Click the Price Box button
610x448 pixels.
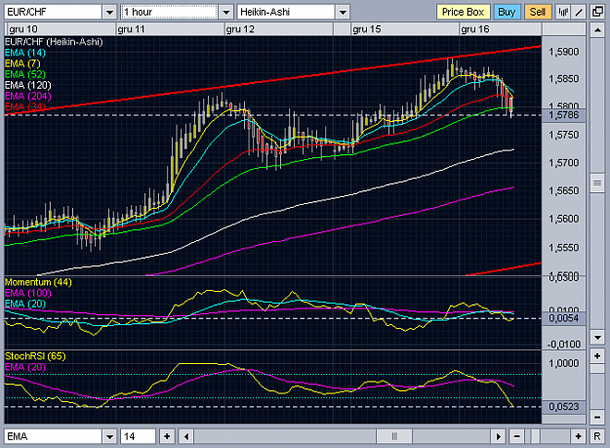[463, 12]
